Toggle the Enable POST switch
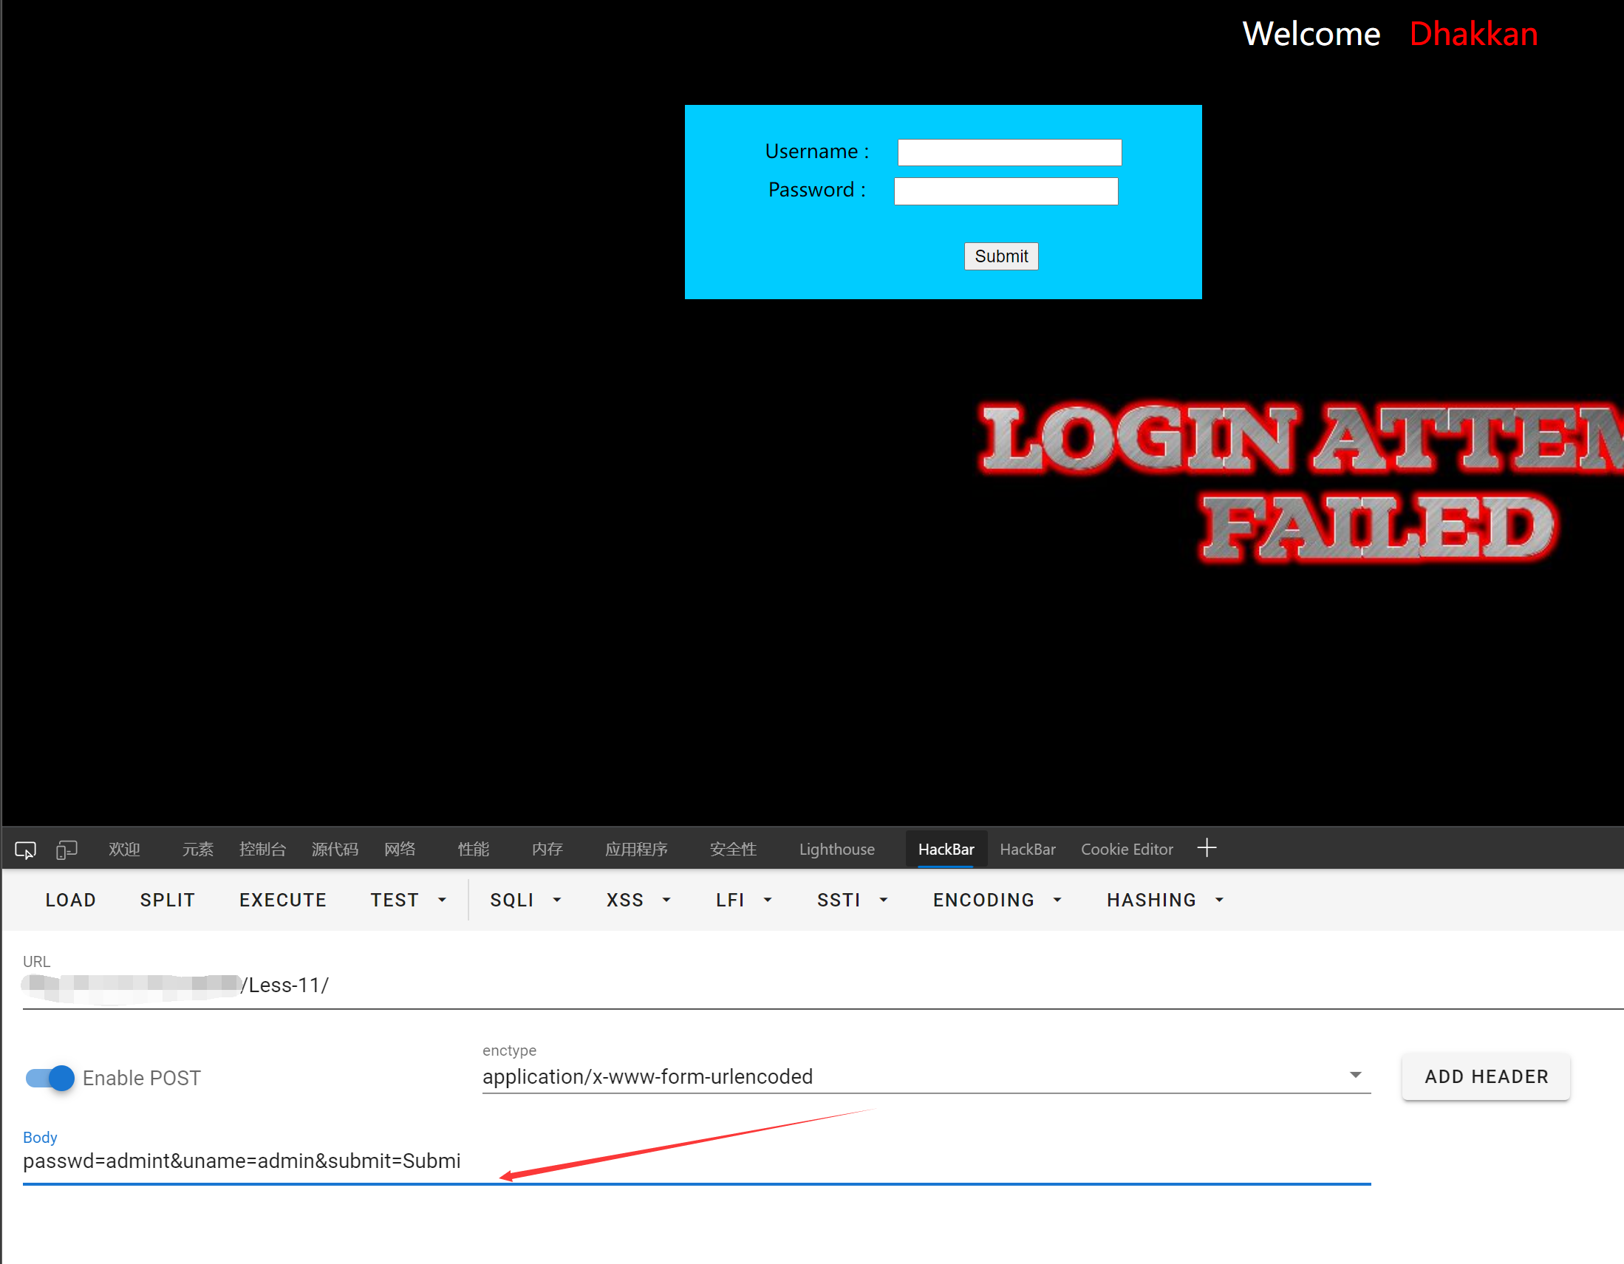 click(50, 1077)
